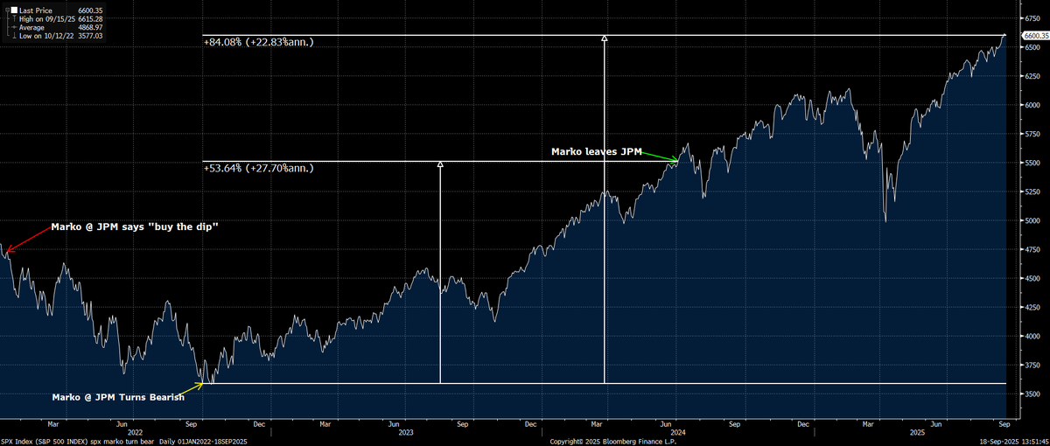The image size is (1050, 446).
Task: Click the 6000 level on the price axis
Action: 1031,105
